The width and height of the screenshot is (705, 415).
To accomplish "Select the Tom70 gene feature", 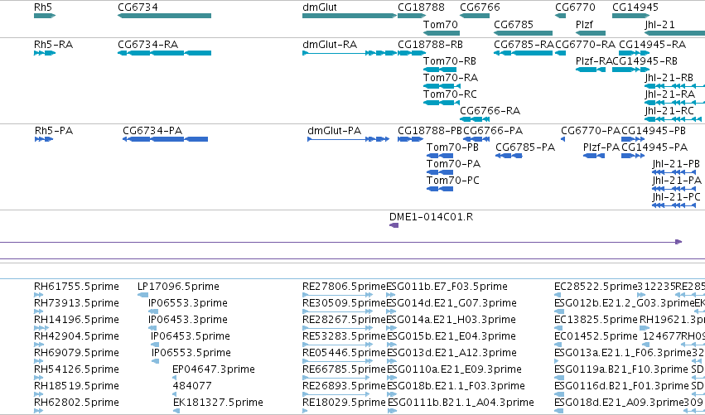I will (441, 33).
